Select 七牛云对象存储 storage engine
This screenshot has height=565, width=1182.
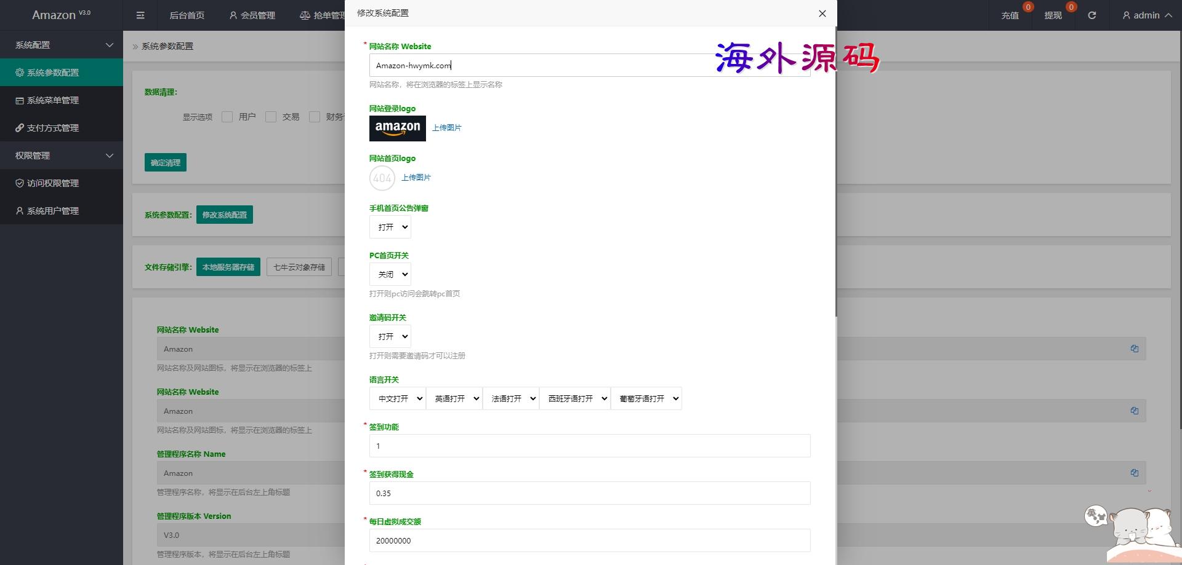299,267
